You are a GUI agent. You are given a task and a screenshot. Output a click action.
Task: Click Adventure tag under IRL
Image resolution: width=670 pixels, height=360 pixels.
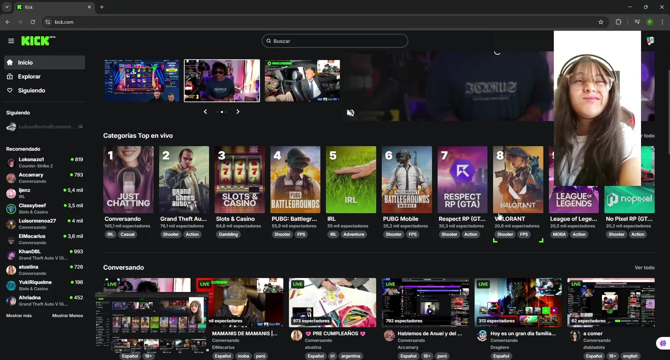pos(354,234)
